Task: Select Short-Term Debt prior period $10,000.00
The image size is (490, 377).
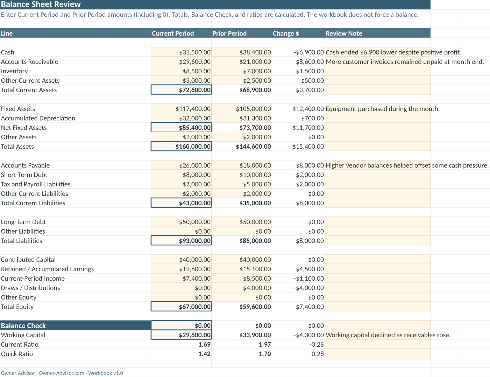Action: click(x=242, y=175)
